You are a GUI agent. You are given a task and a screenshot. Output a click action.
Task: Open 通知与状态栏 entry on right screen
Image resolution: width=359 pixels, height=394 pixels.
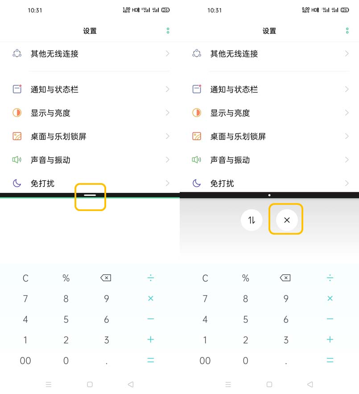(x=269, y=89)
